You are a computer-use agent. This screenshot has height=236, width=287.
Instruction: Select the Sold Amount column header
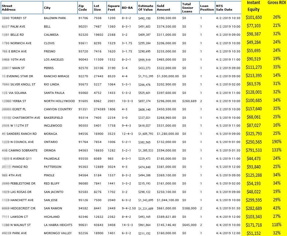[x=169, y=8]
